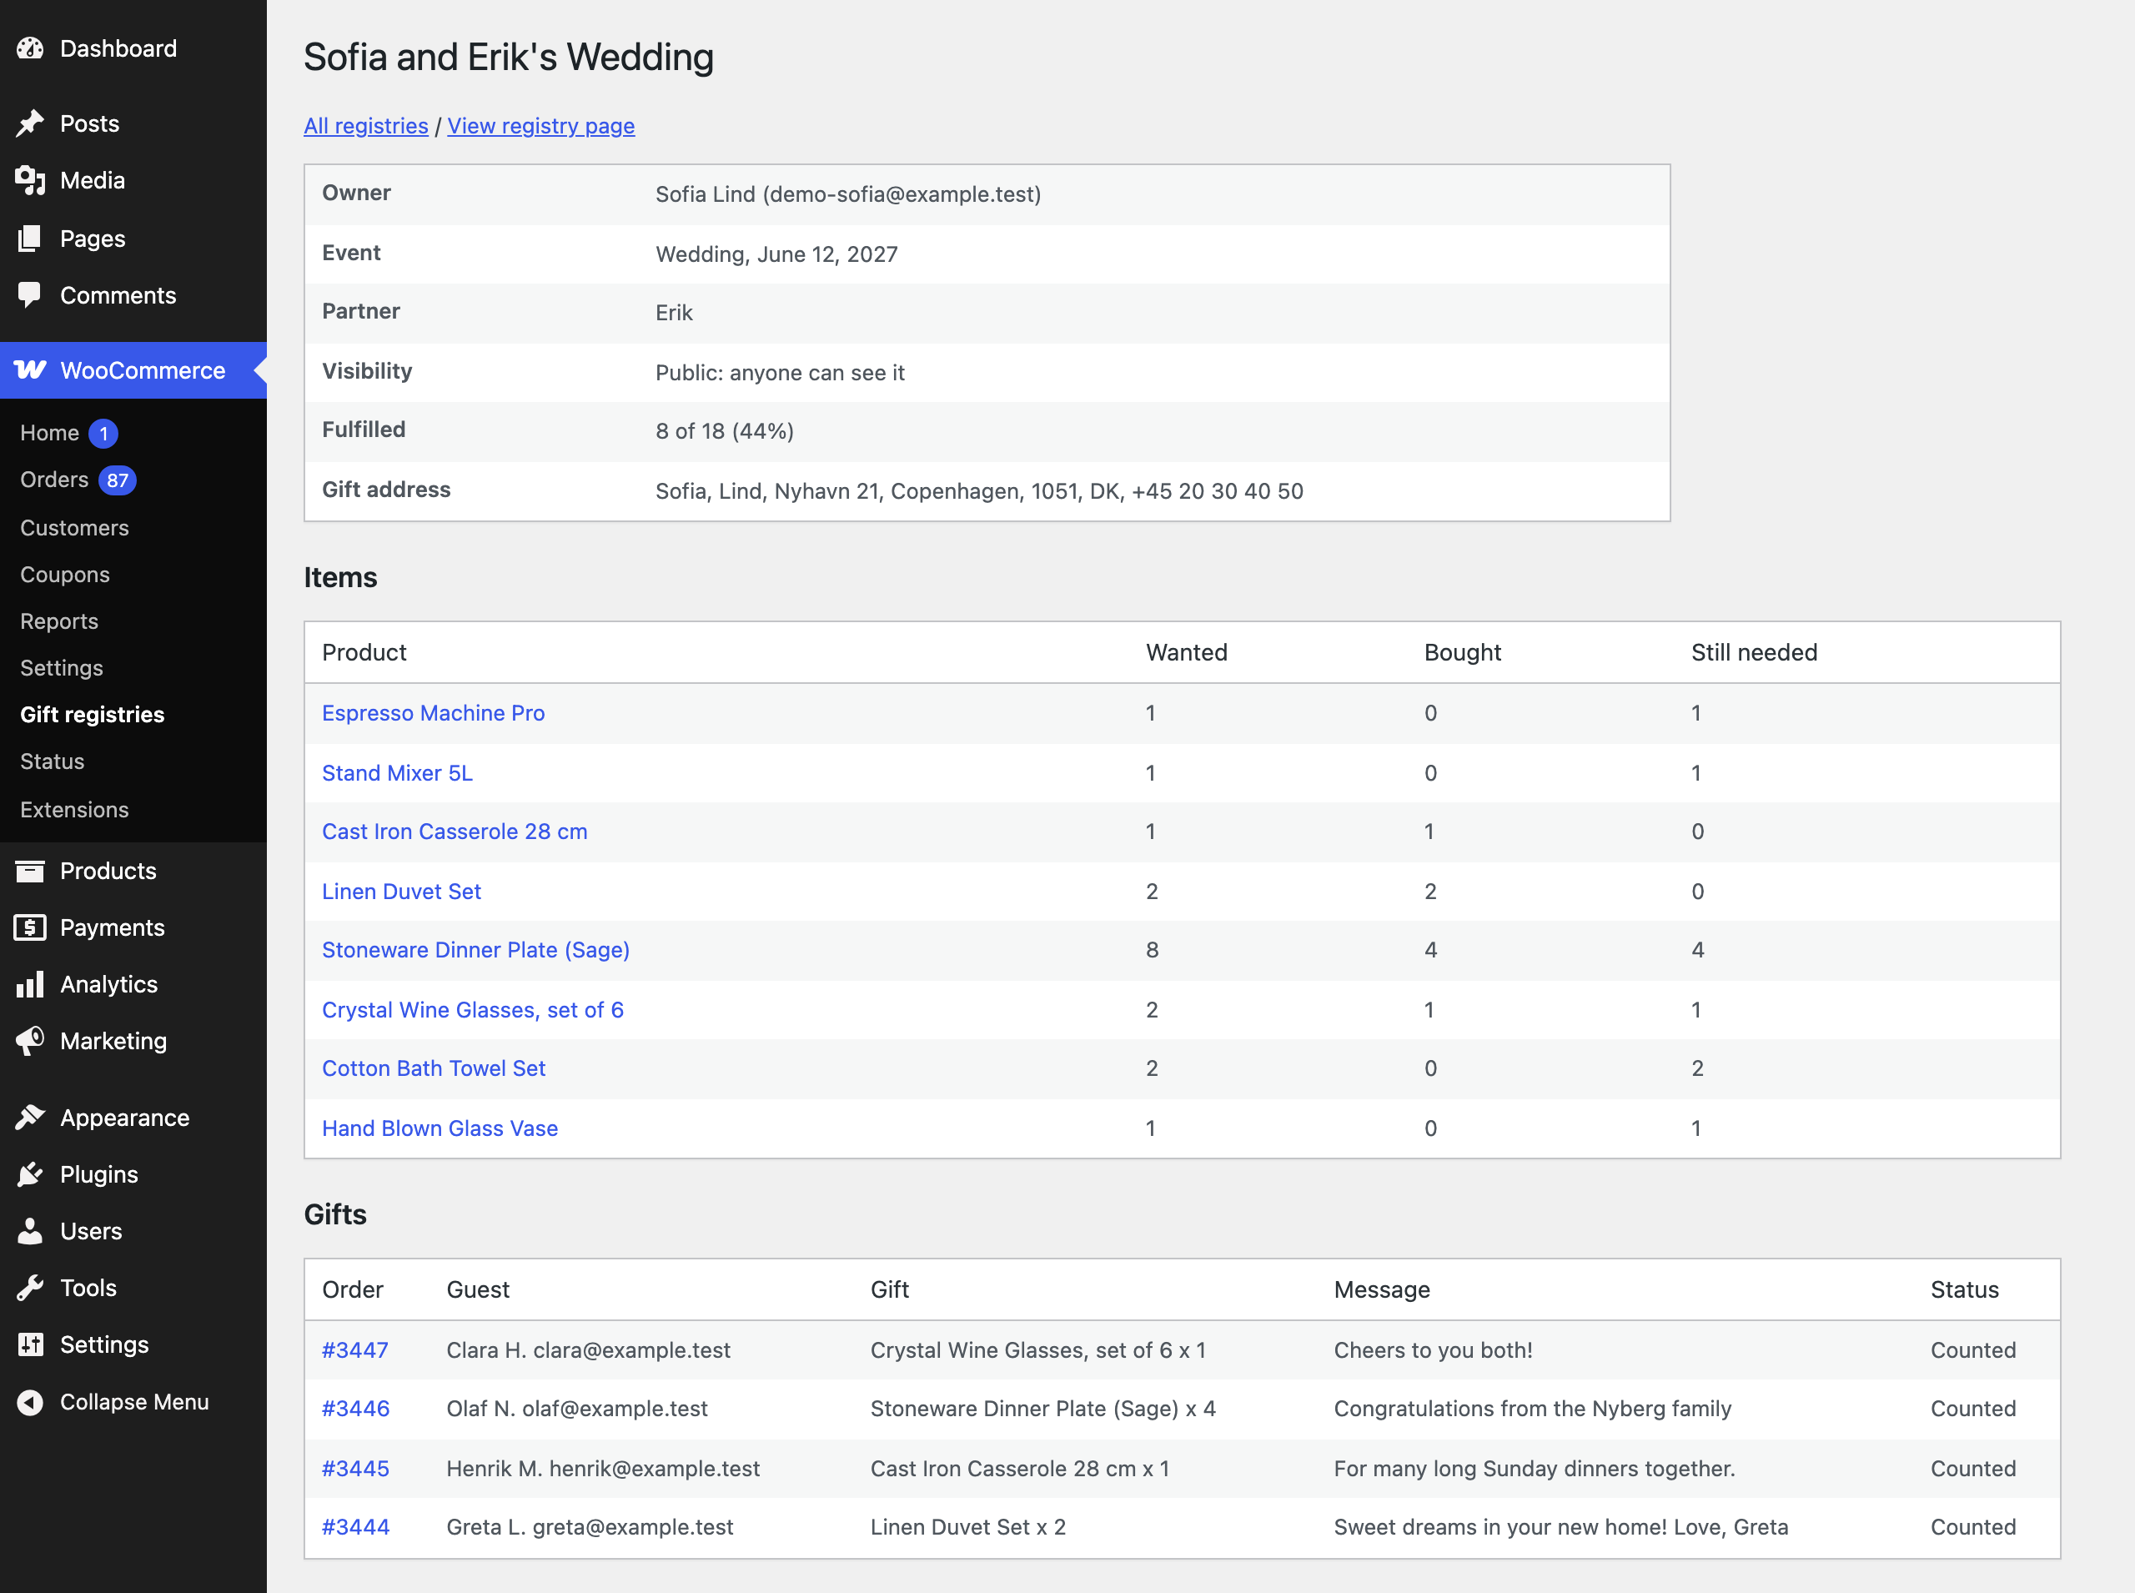The width and height of the screenshot is (2135, 1593).
Task: Click the Users person icon
Action: [30, 1231]
